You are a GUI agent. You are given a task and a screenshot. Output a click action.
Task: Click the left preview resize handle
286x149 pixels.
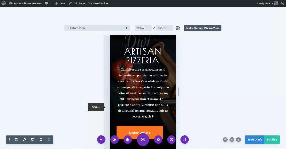pyautogui.click(x=107, y=92)
